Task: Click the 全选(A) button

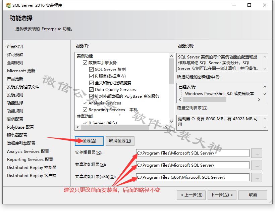Action: [89, 141]
